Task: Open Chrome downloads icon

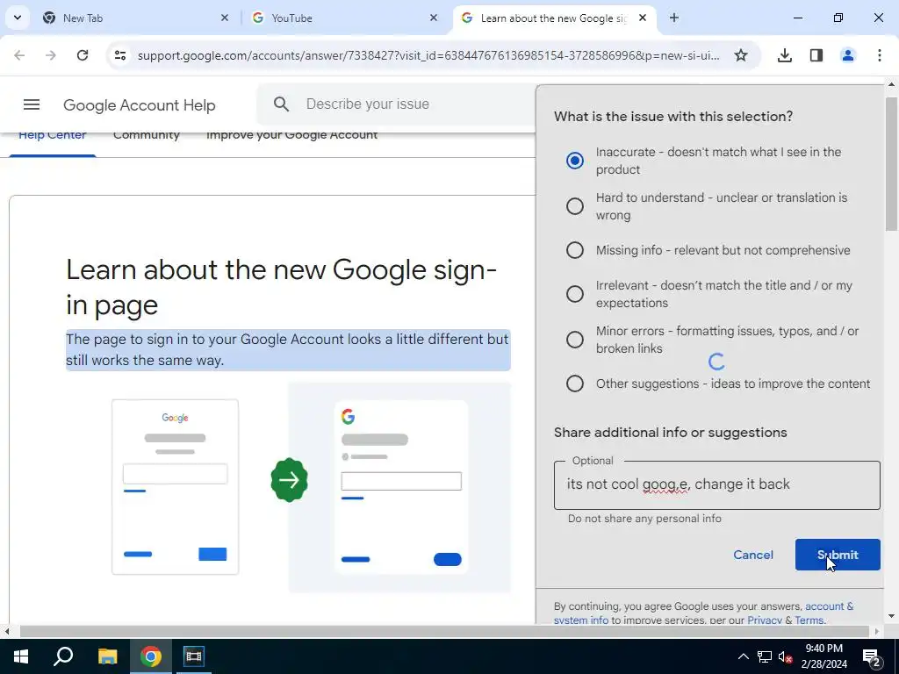Action: 785,55
